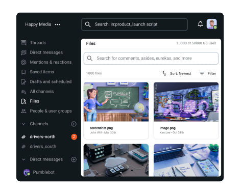The image size is (240, 194).
Task: Click the Mentions & reactions icon
Action: tap(23, 62)
